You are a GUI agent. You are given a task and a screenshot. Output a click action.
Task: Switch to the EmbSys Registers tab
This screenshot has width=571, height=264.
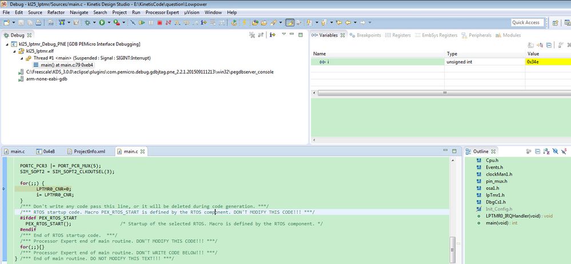[x=436, y=35]
